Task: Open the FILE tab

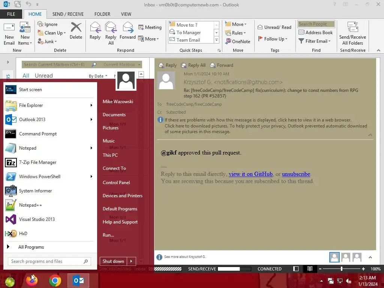Action: click(11, 14)
